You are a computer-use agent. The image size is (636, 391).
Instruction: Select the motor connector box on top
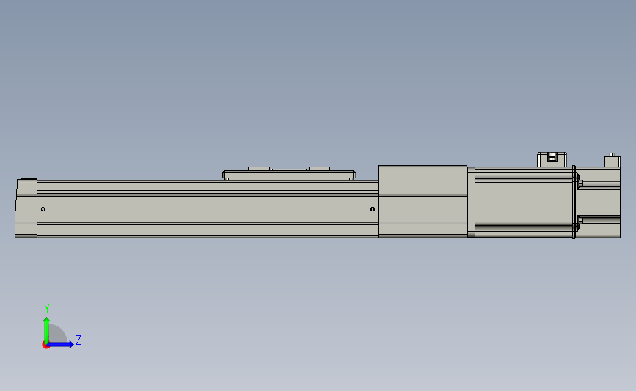(552, 159)
